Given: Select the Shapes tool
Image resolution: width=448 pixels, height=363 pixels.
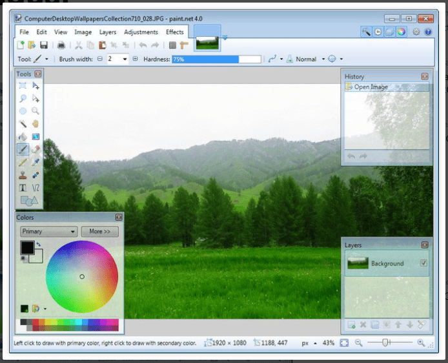Looking at the screenshot, I should pos(29,201).
